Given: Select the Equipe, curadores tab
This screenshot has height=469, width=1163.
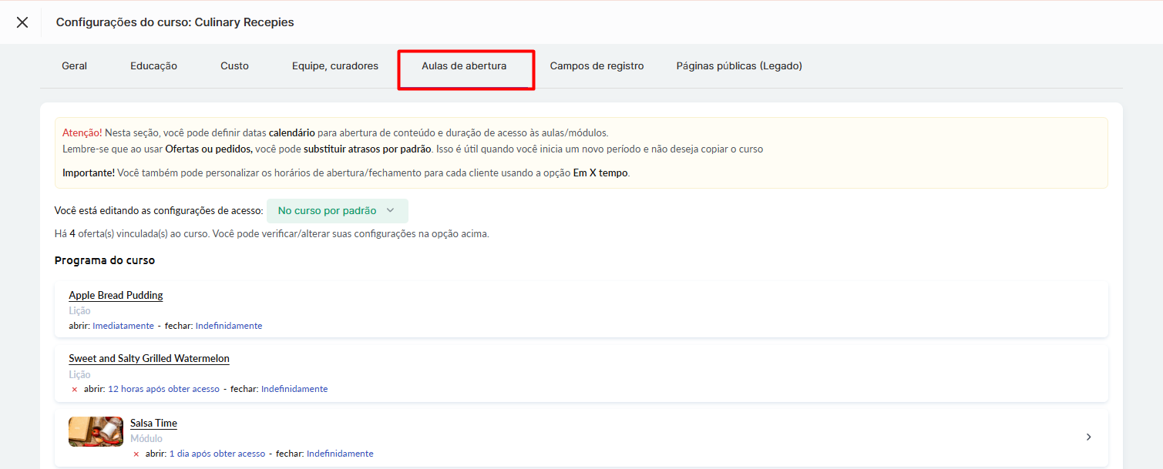Looking at the screenshot, I should click(335, 66).
